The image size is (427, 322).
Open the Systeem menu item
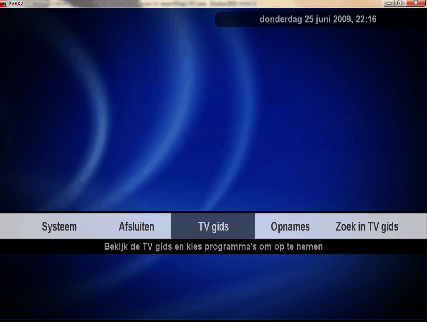(x=59, y=227)
